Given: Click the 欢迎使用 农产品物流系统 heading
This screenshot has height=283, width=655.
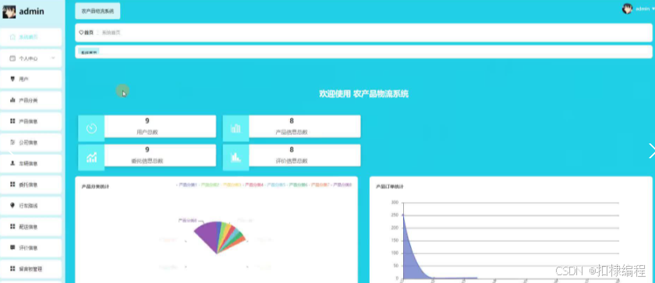Looking at the screenshot, I should [364, 94].
